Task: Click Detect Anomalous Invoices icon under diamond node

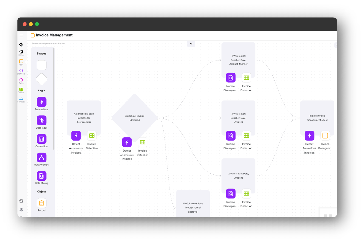Action: (x=127, y=142)
